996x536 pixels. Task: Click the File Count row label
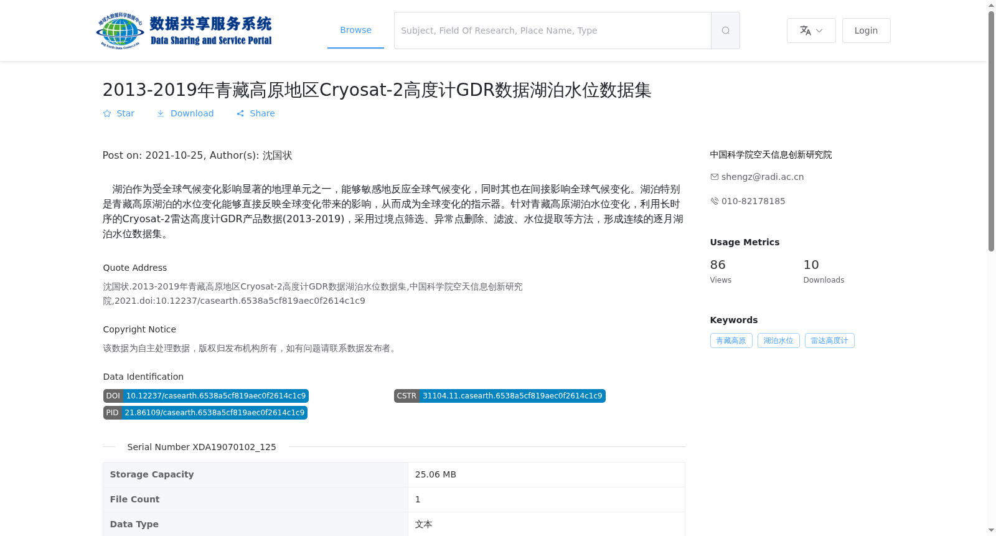coord(134,499)
